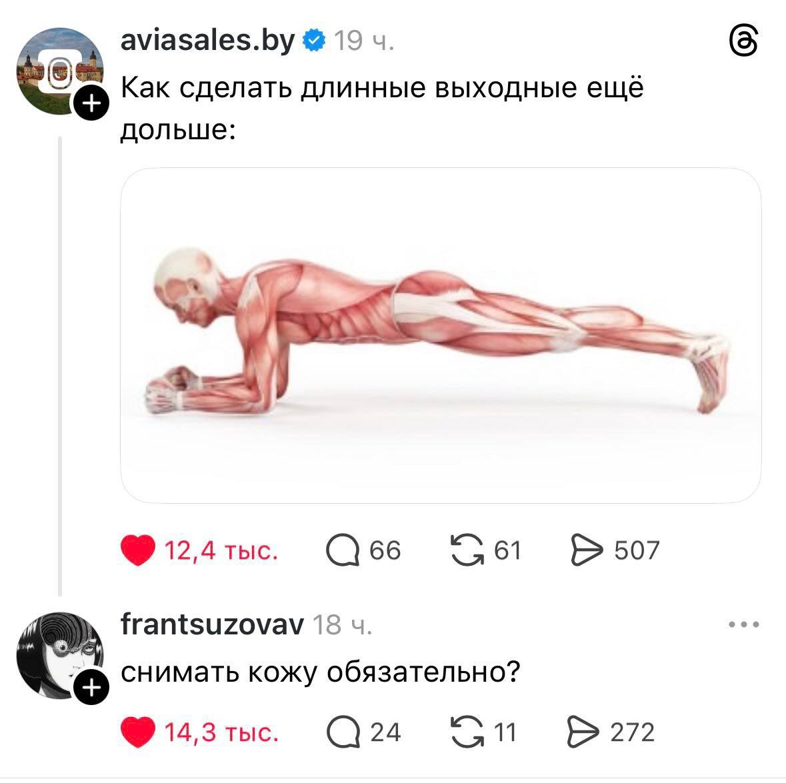This screenshot has height=783, width=786.
Task: Unlike the frantsuzovav reply heart
Action: [x=138, y=732]
